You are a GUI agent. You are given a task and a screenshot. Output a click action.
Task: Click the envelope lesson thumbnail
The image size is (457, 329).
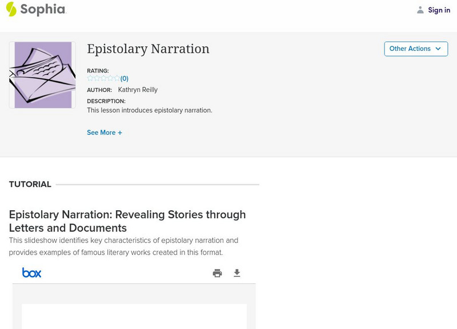[42, 75]
